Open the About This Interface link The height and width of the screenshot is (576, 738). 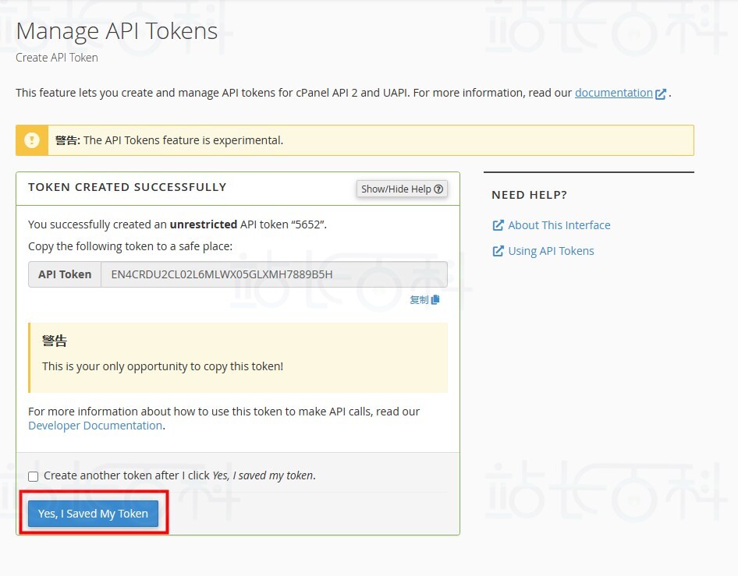559,225
